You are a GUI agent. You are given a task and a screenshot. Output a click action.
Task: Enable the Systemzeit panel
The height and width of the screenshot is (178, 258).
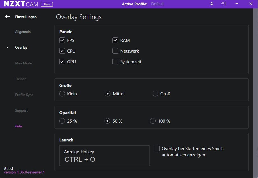[x=115, y=61]
